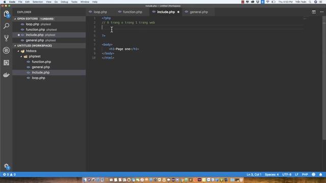
Task: Open the Debug view icon
Action: tap(6, 50)
